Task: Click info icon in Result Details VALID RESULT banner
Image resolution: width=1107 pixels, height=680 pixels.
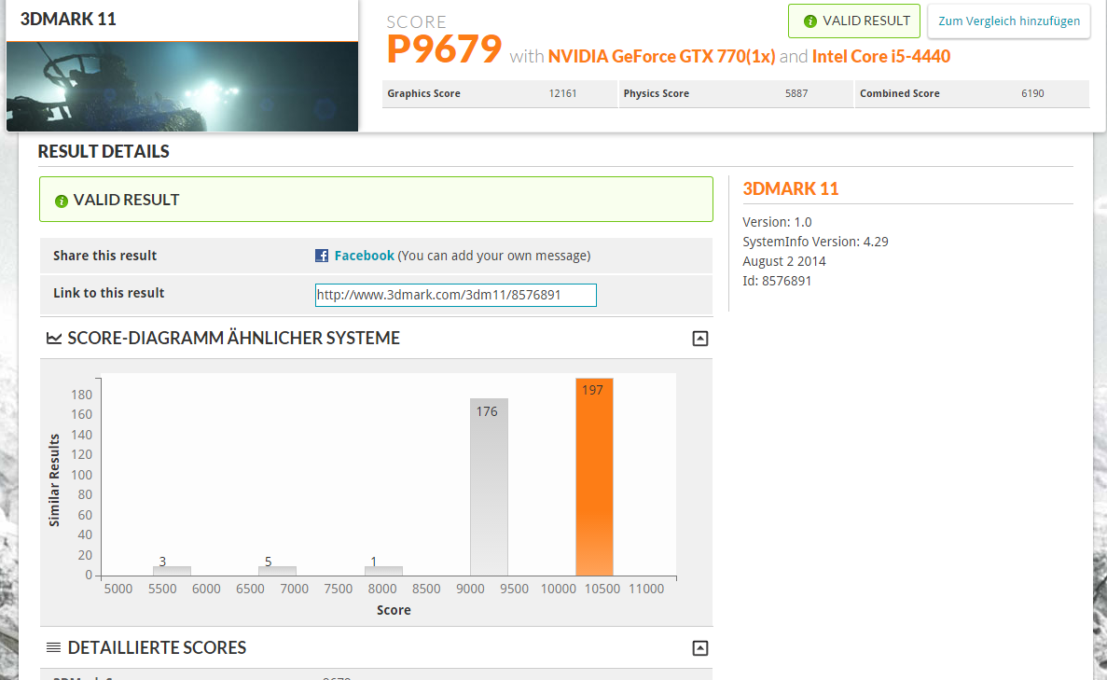Action: (x=62, y=201)
